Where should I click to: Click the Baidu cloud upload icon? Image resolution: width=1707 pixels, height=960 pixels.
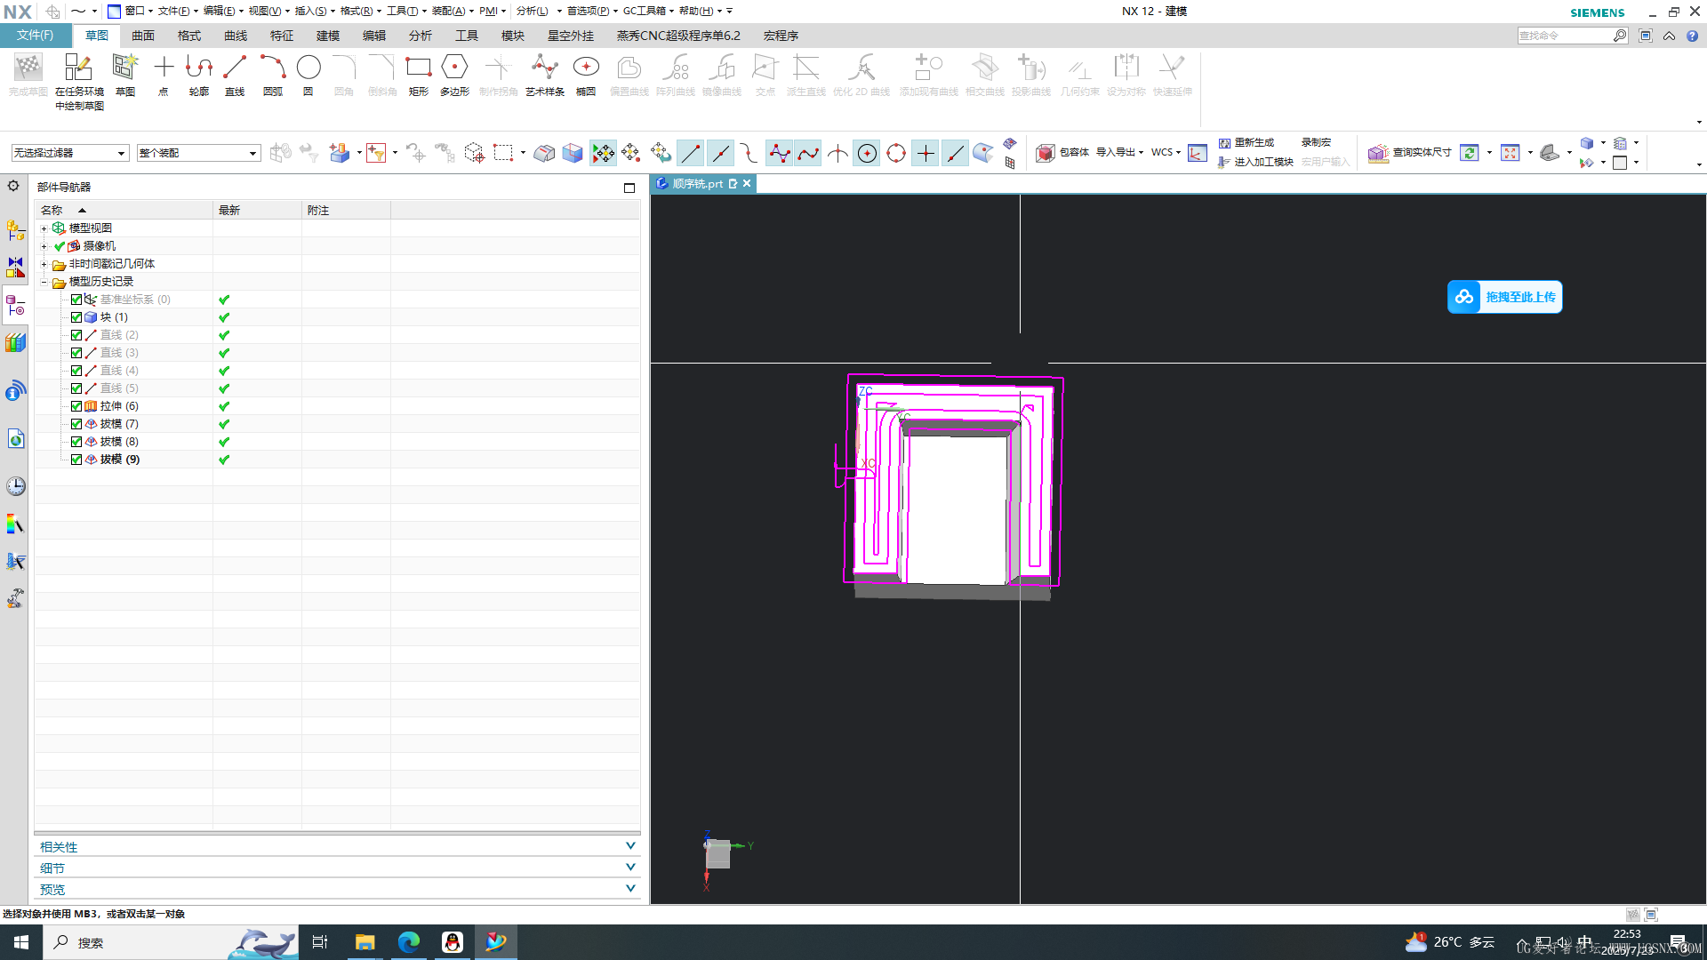pyautogui.click(x=1464, y=297)
